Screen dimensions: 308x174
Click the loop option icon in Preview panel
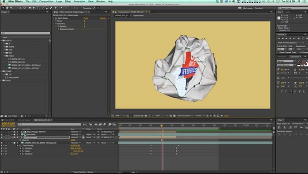pos(303,39)
